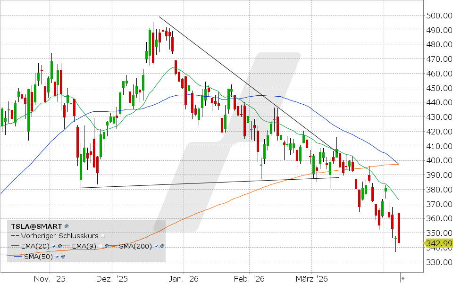
Task: Click the last red candlestick on the chart
Action: coord(399,227)
